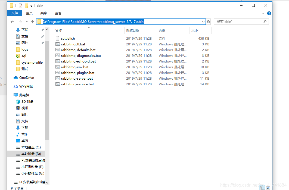Switch to large icons view
This screenshot has height=190, width=289.
pyautogui.click(x=268, y=188)
